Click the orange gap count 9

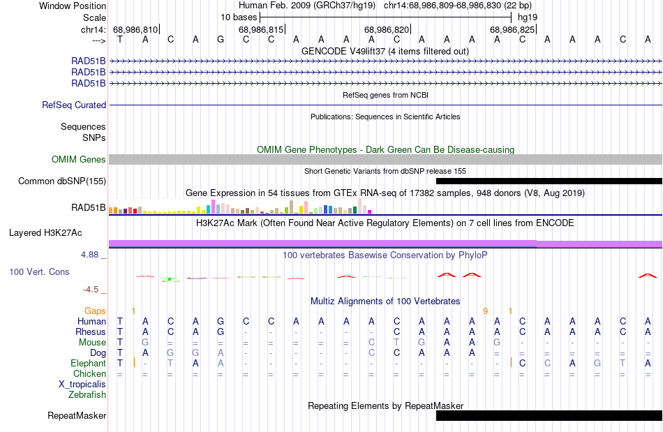486,311
